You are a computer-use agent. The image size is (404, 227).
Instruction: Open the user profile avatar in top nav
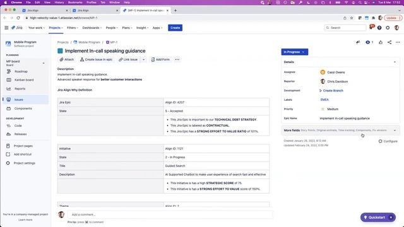point(396,28)
